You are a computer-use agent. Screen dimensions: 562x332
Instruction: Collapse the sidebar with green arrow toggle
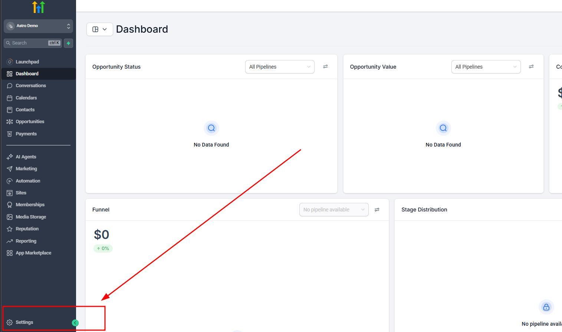(x=75, y=323)
